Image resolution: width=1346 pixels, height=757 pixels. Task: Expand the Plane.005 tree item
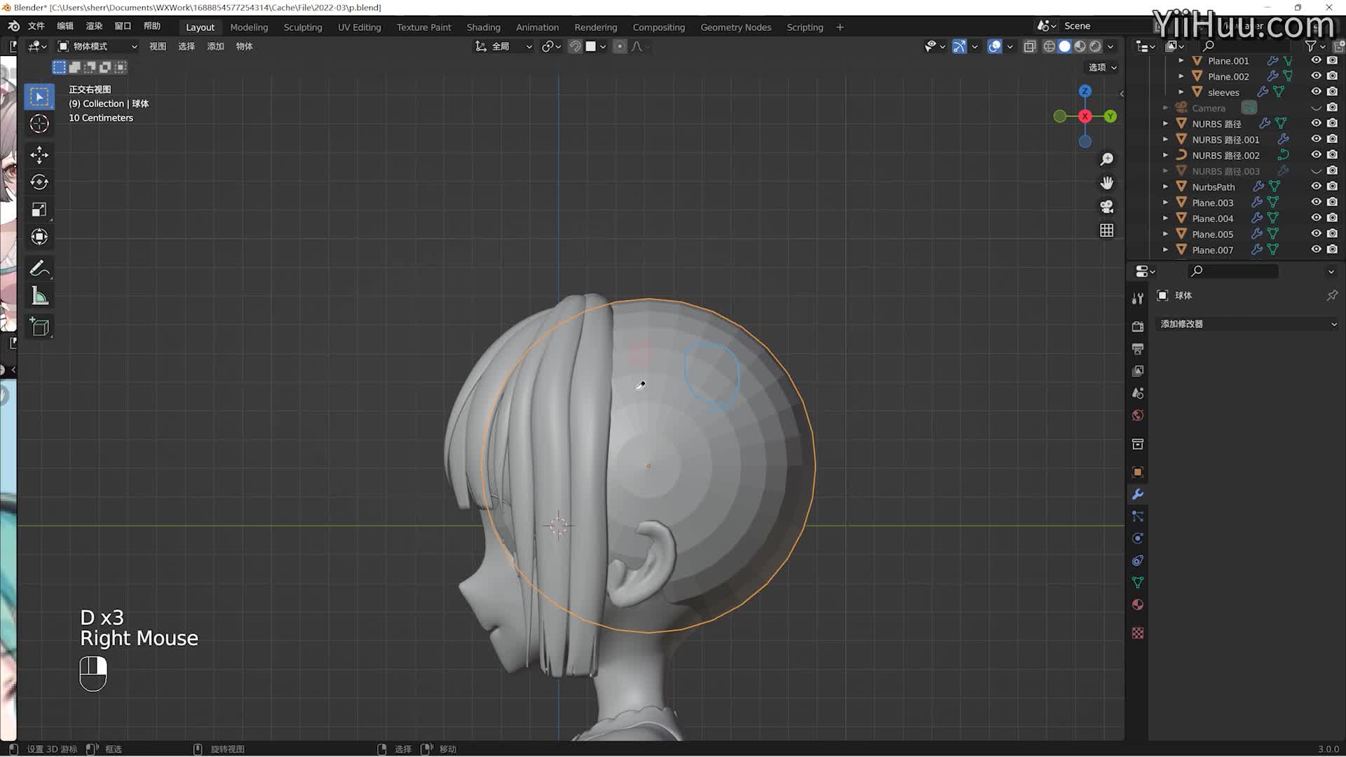click(x=1166, y=234)
